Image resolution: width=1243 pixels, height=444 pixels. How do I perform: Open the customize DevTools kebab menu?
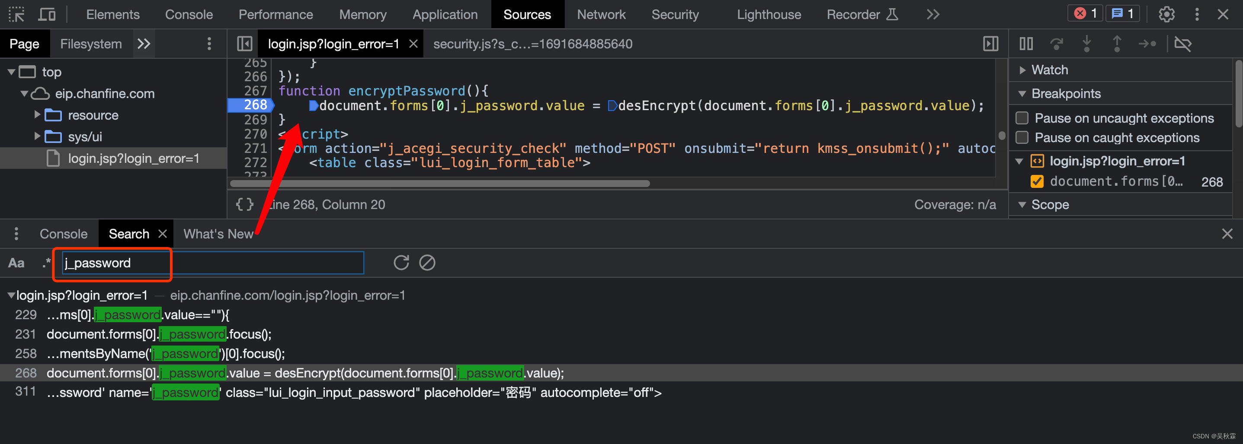[1197, 14]
